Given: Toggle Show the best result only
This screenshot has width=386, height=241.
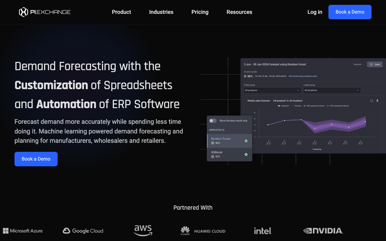Looking at the screenshot, I should (x=213, y=120).
